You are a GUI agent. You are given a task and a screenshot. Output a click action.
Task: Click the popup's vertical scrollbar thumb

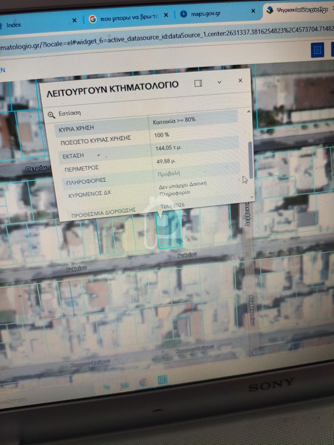251,160
